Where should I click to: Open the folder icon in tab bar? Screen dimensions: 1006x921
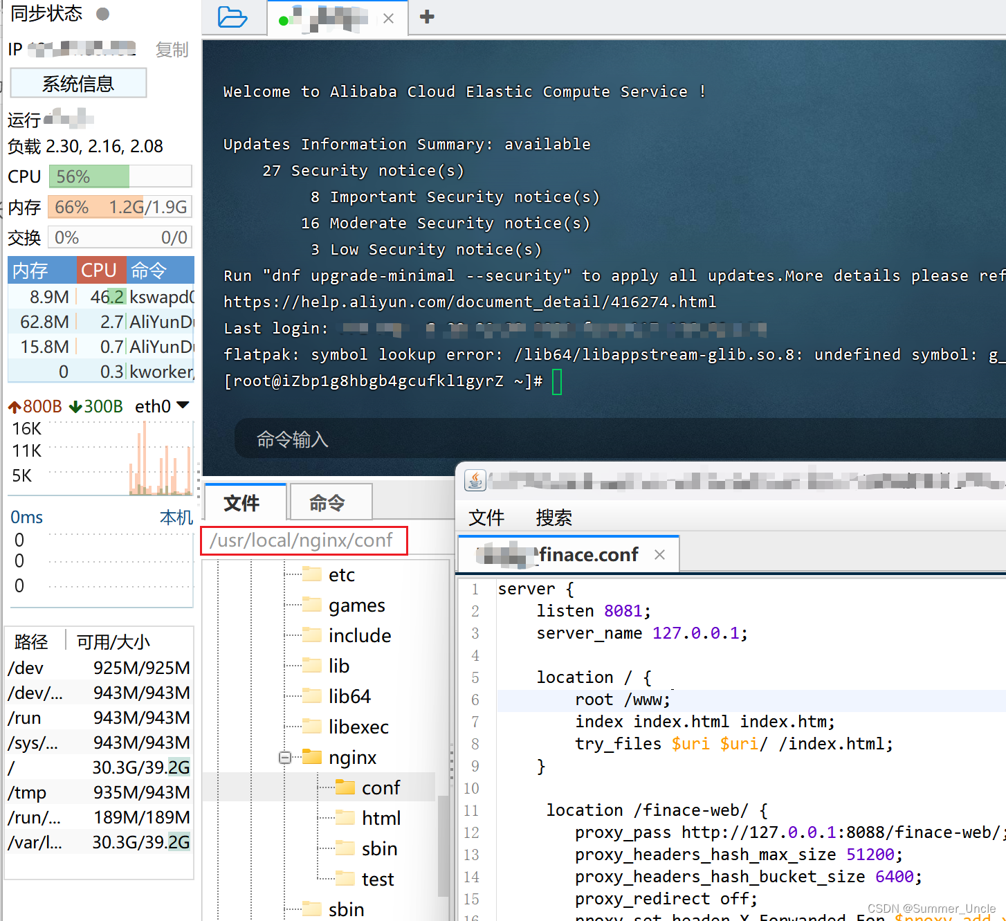coord(232,17)
